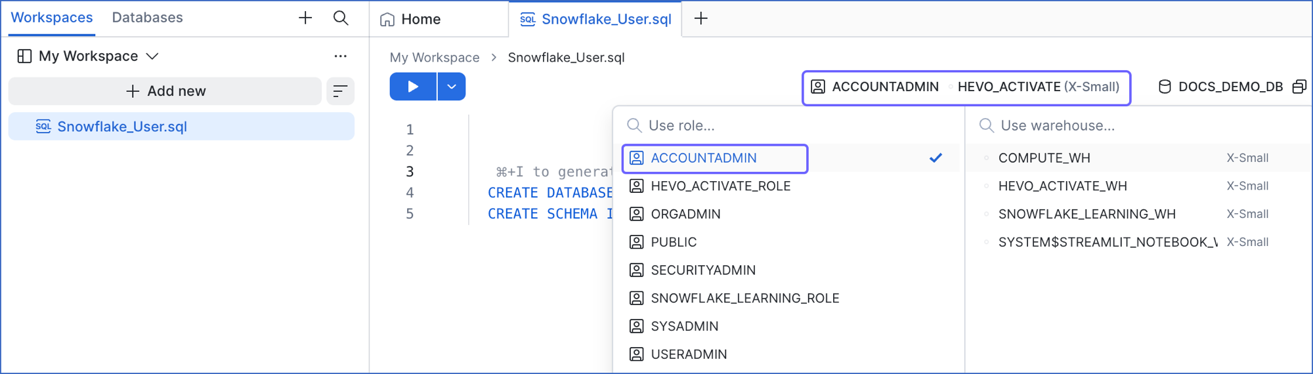The height and width of the screenshot is (374, 1313).
Task: Run the query with the play button
Action: pos(413,87)
